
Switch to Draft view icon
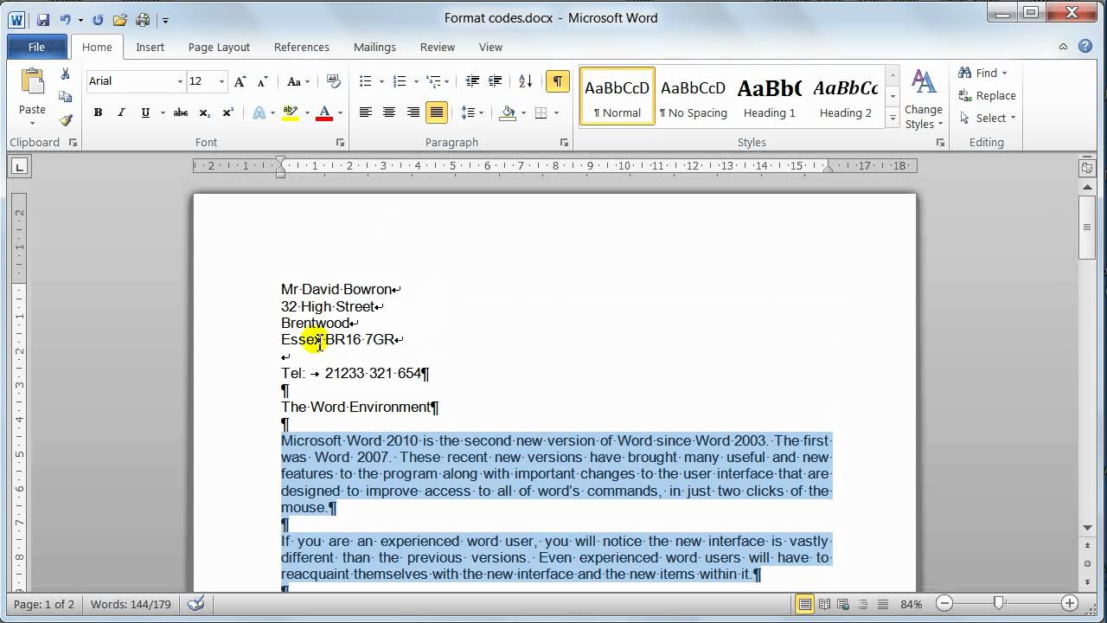882,604
